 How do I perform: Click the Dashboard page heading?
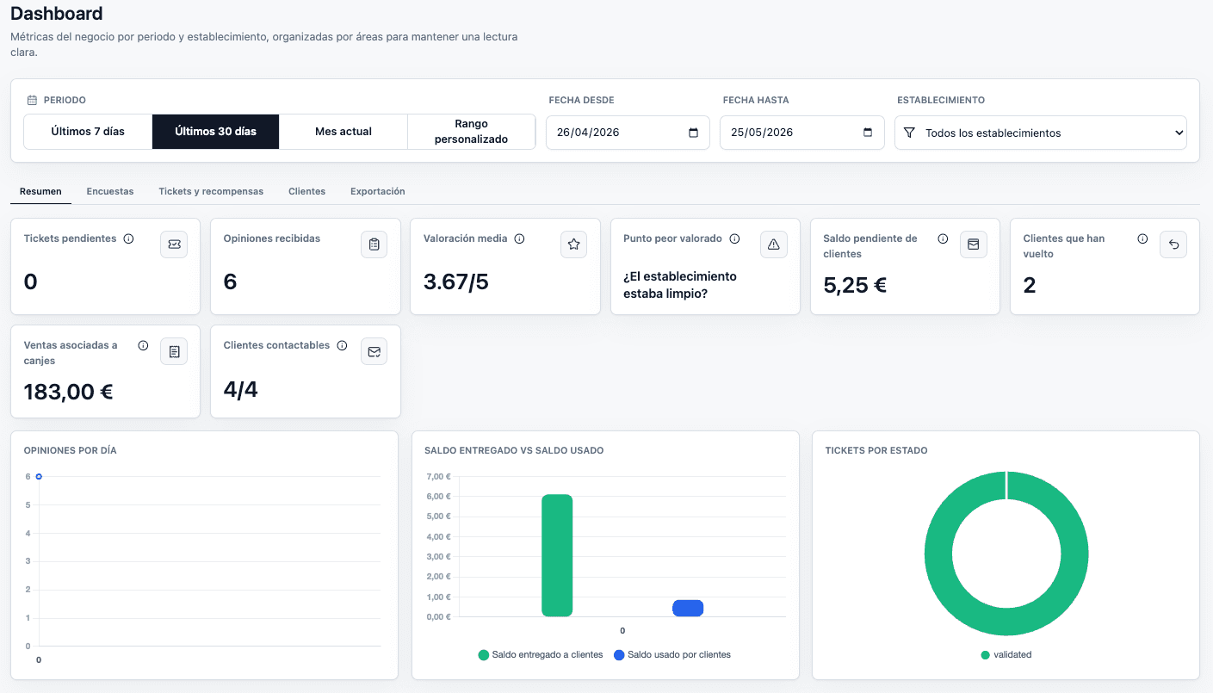pos(56,14)
